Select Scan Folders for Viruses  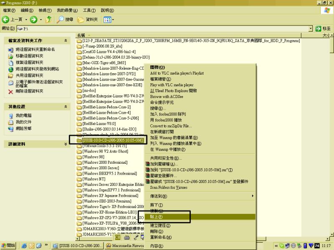[x=200, y=187]
